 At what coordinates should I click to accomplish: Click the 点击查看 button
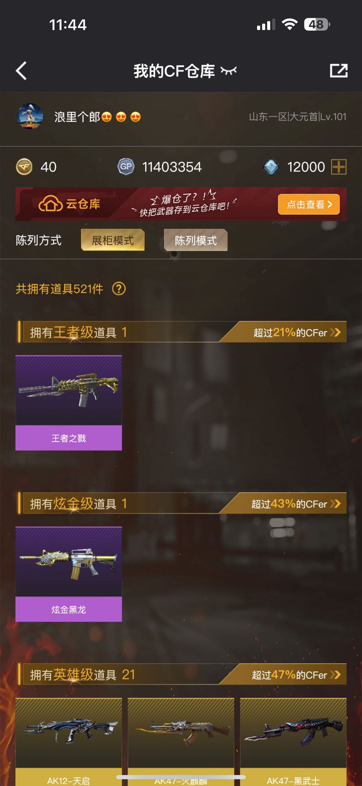tap(309, 204)
